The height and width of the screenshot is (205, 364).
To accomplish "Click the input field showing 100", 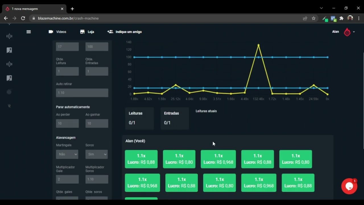I will [x=97, y=47].
